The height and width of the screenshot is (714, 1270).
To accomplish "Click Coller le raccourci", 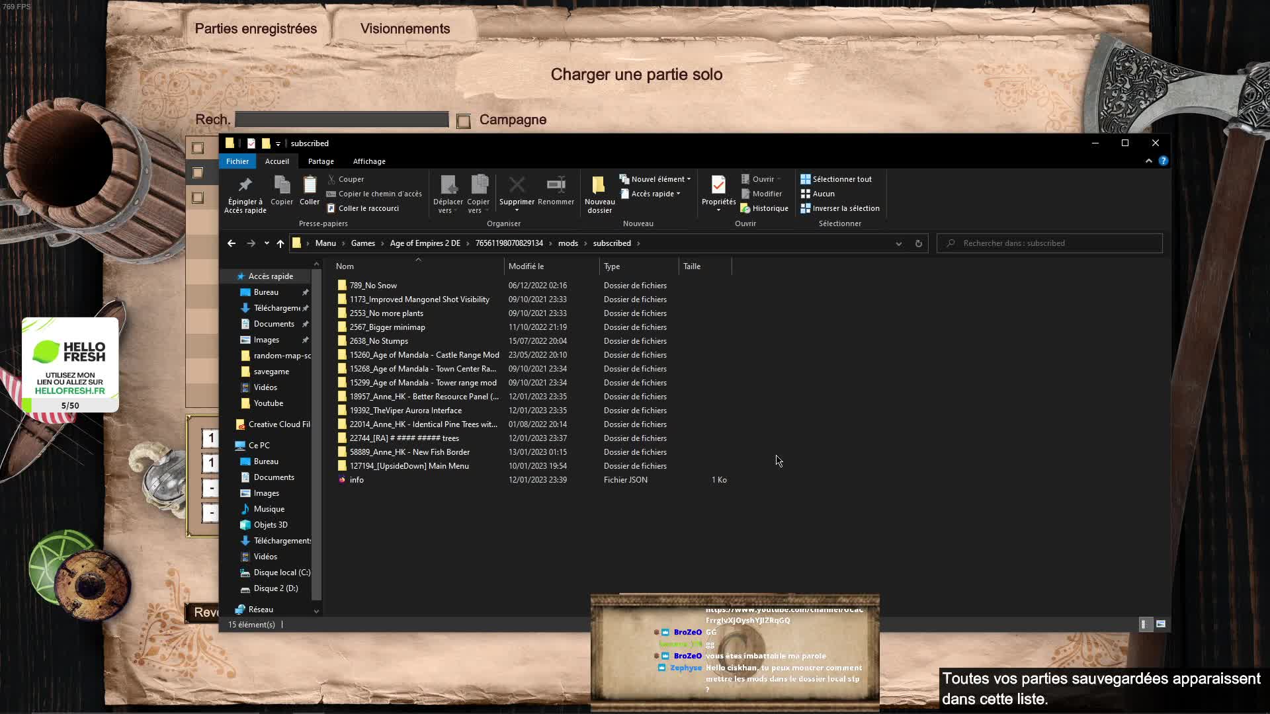I will [x=362, y=208].
